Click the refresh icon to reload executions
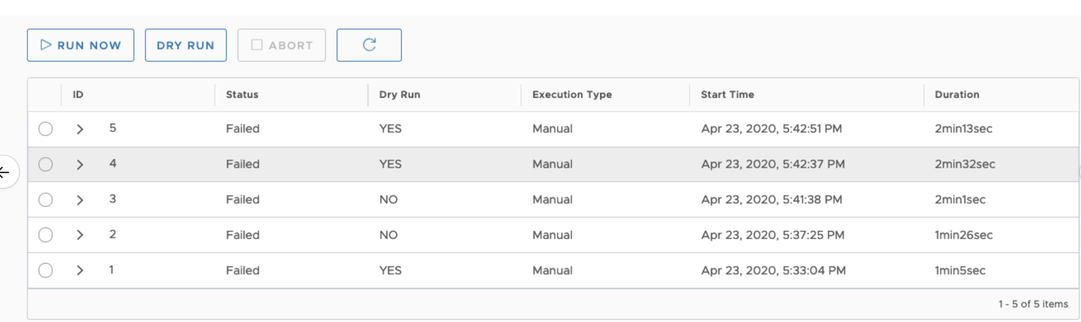 369,45
